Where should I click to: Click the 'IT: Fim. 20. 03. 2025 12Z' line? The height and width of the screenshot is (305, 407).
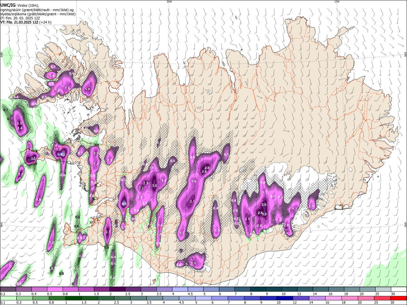pos(20,18)
